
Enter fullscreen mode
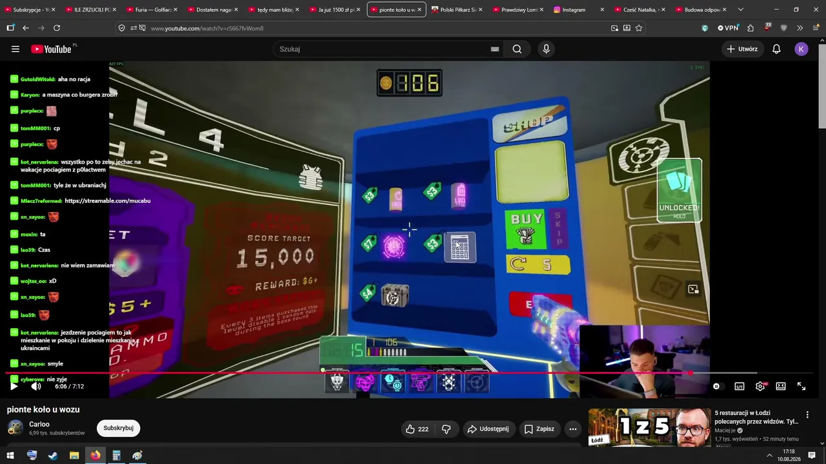801,386
